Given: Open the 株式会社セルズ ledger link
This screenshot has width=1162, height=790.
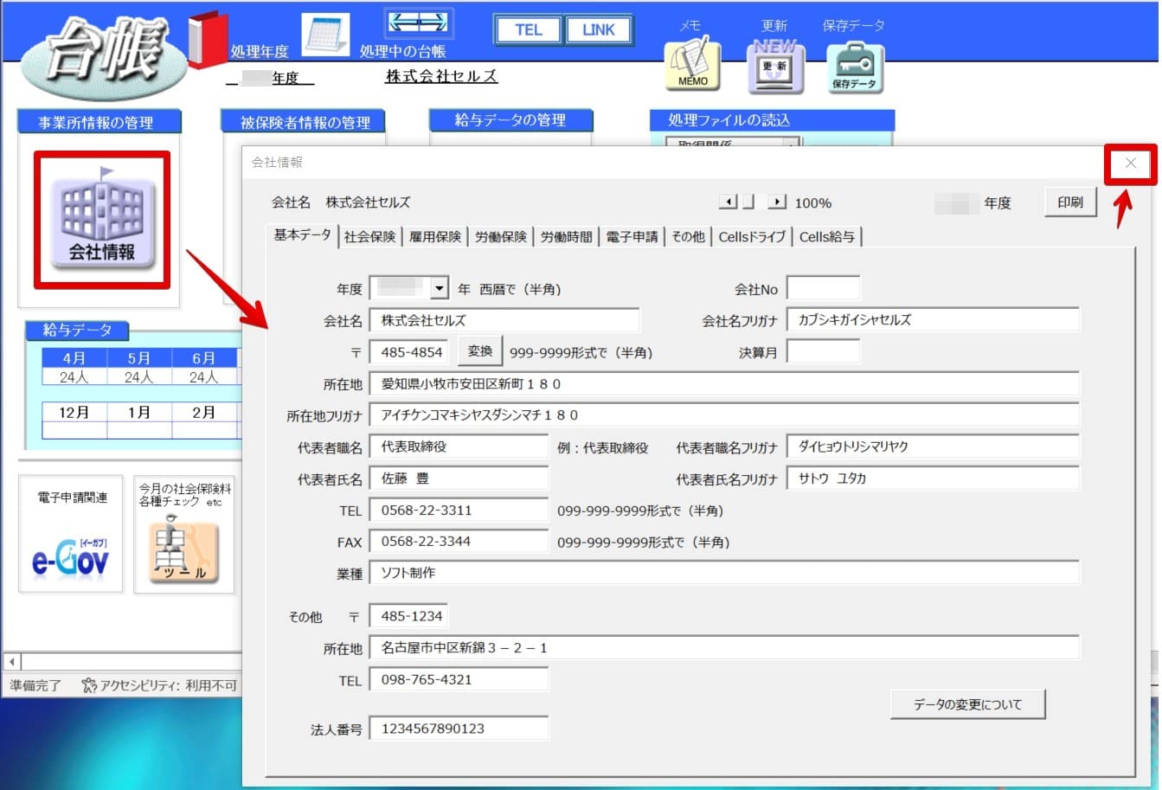Looking at the screenshot, I should click(x=441, y=76).
